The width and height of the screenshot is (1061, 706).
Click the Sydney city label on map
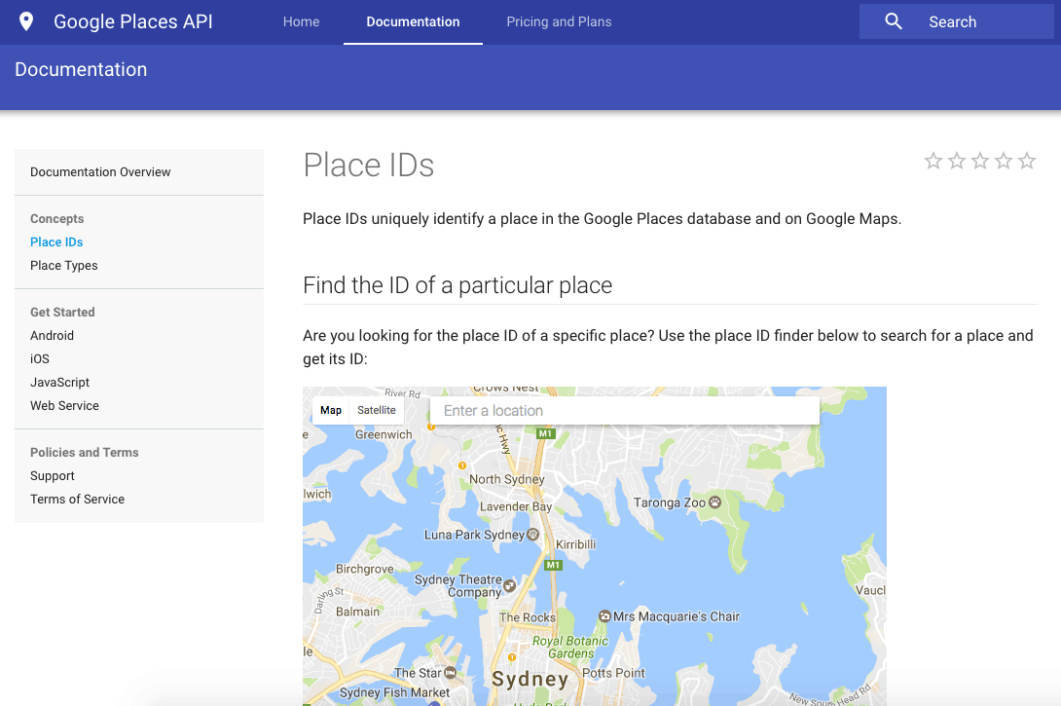[530, 679]
